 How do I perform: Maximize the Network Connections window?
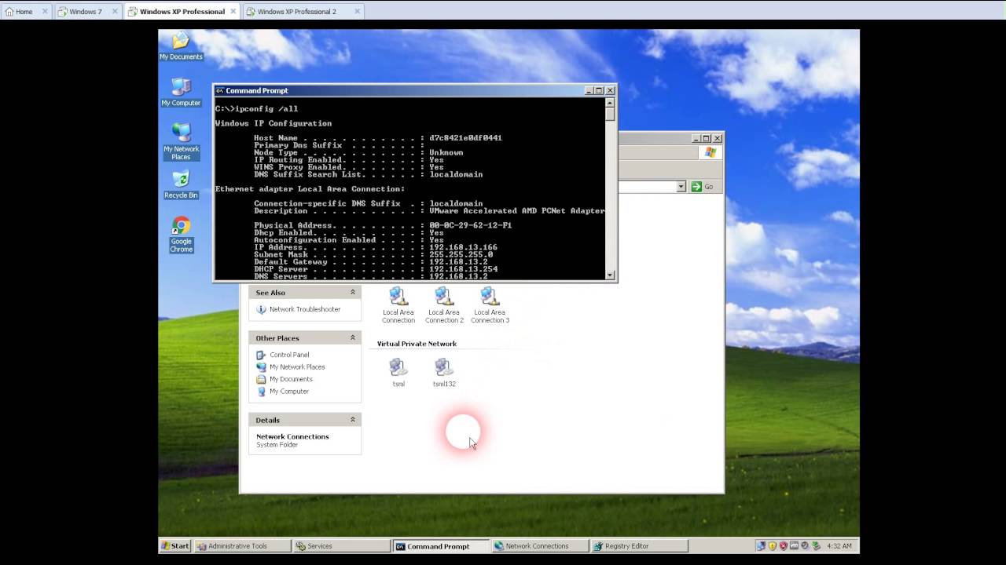coord(706,138)
